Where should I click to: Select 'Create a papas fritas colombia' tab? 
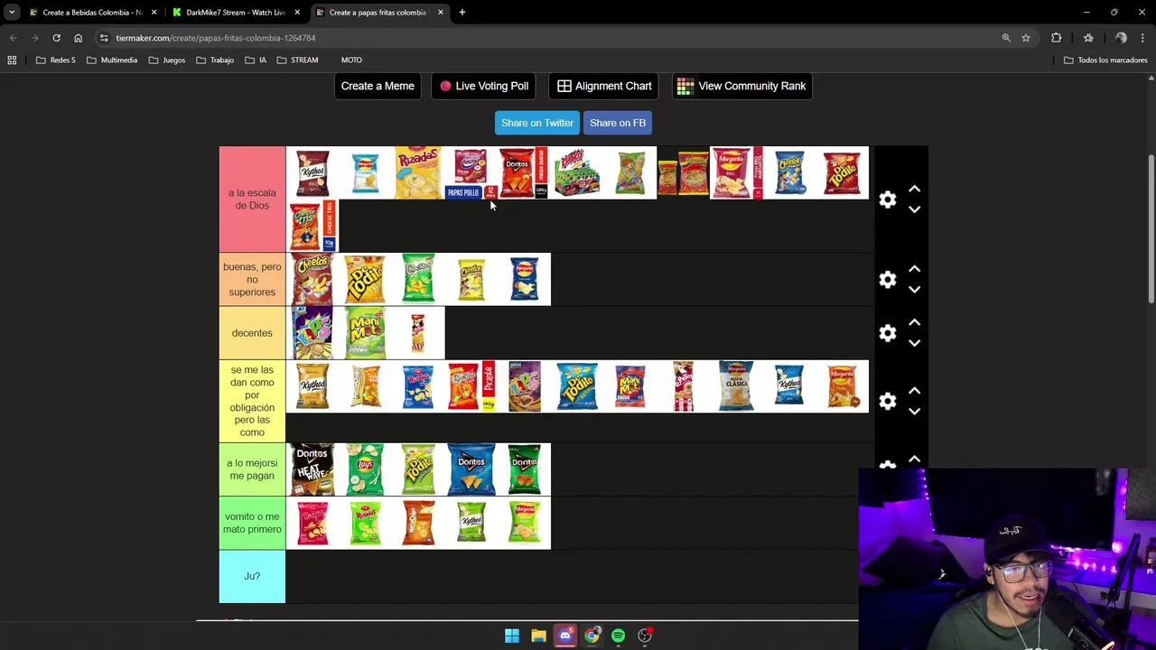coord(378,13)
